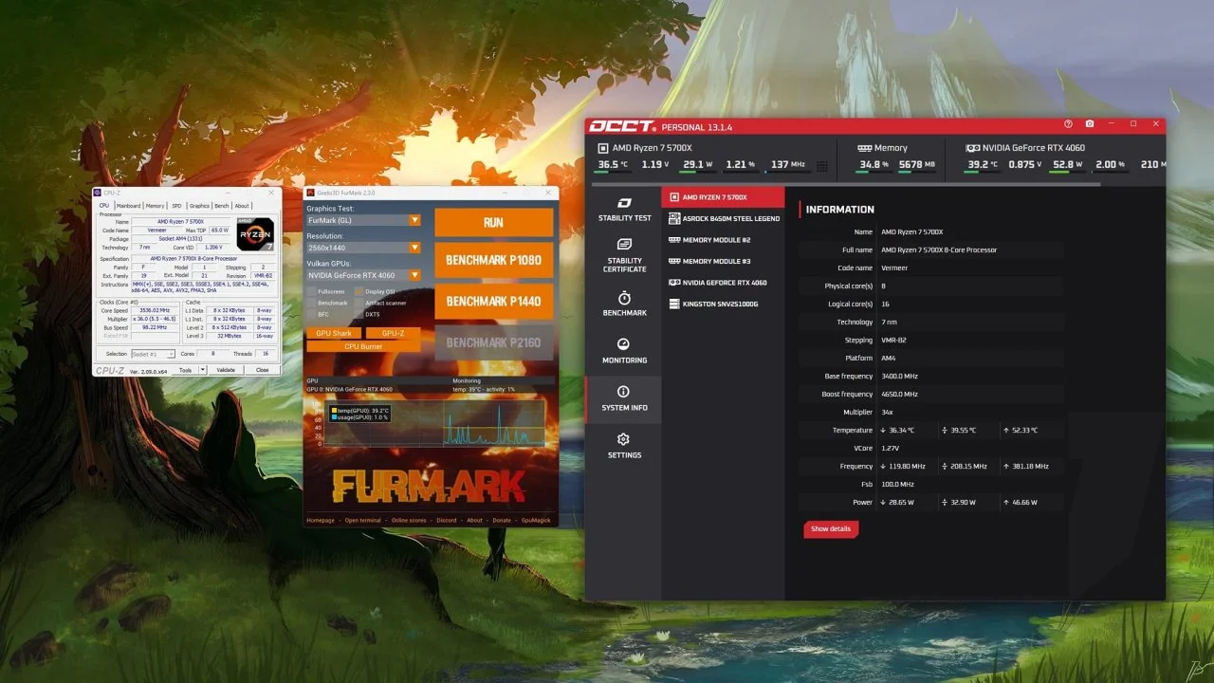Select Memory Module #3 in OCCT
This screenshot has width=1214, height=683.
(x=724, y=261)
